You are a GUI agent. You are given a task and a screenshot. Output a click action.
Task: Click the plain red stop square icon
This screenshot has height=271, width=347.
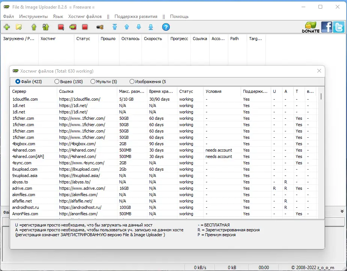85,27
